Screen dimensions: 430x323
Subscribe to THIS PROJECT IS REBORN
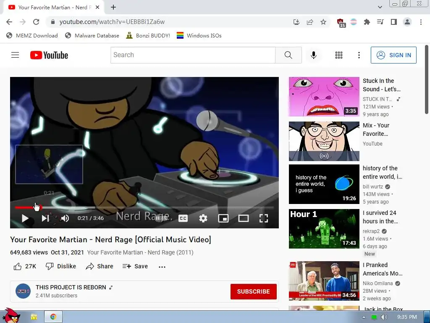tap(253, 291)
